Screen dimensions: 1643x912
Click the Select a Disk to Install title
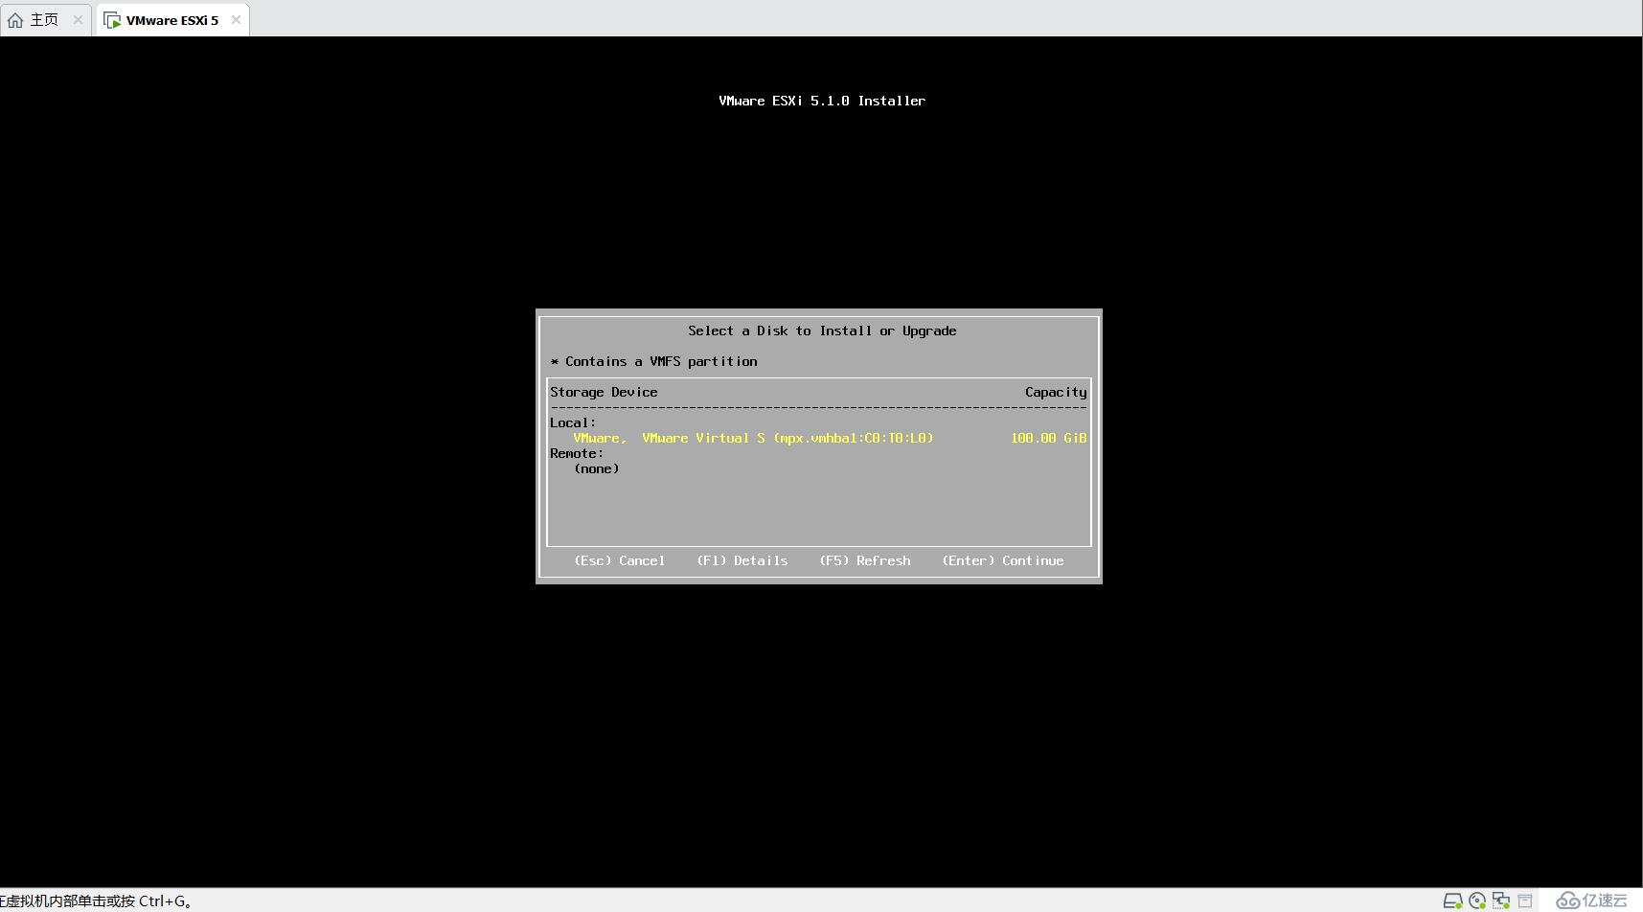[x=822, y=331]
